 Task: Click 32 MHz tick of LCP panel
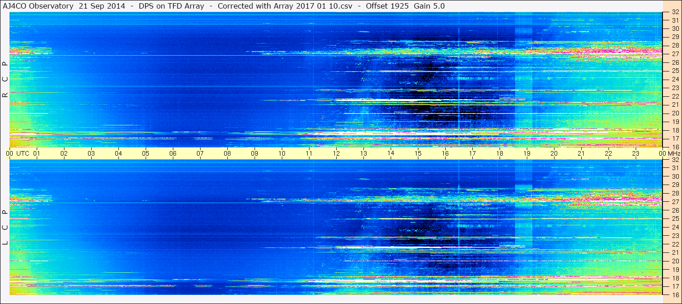click(x=675, y=160)
